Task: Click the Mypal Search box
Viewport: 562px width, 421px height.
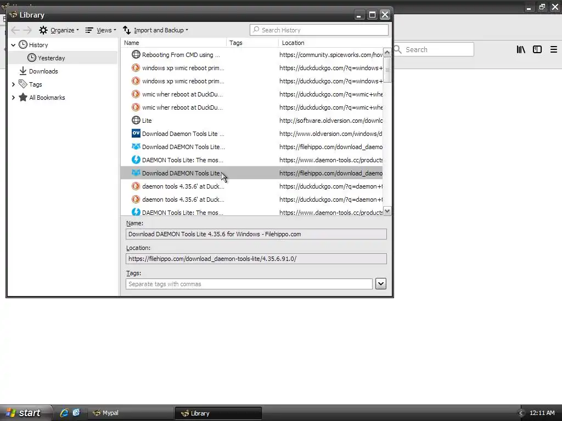Action: click(x=434, y=49)
